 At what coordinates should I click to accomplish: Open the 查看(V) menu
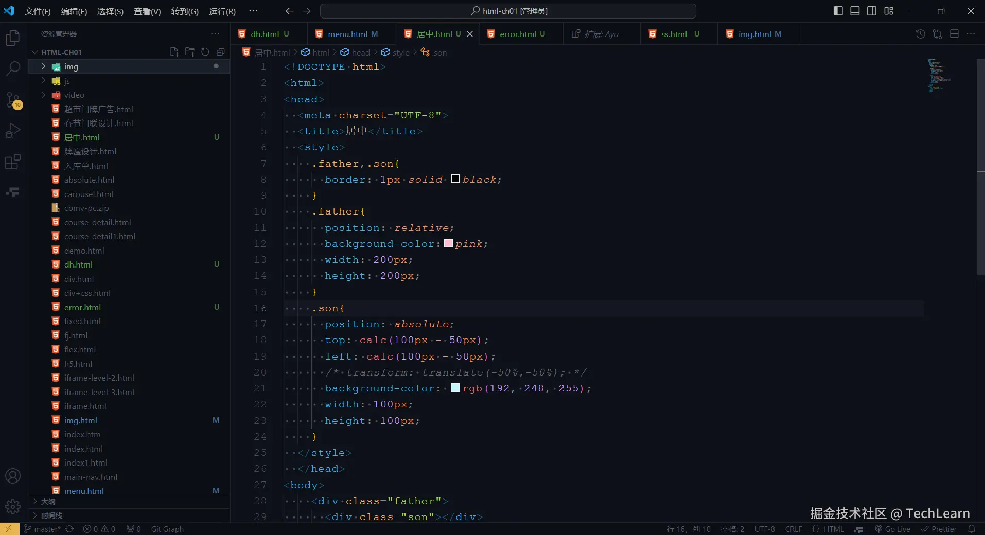[147, 11]
